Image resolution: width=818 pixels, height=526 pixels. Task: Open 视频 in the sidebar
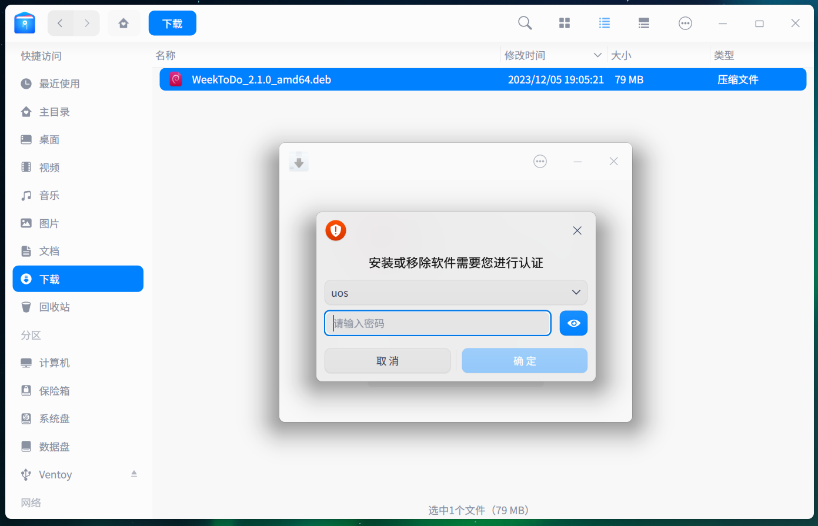pyautogui.click(x=78, y=167)
